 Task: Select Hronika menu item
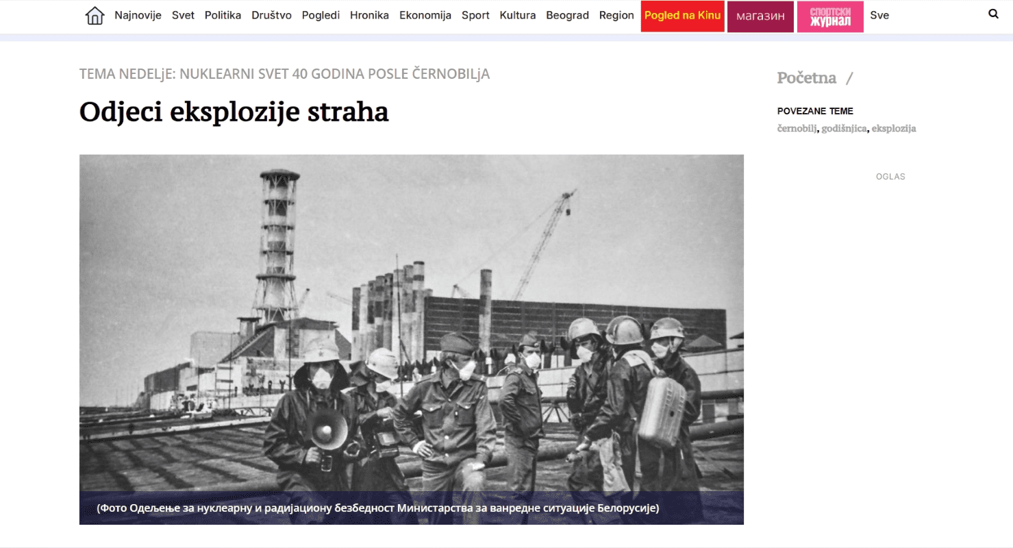coord(369,15)
